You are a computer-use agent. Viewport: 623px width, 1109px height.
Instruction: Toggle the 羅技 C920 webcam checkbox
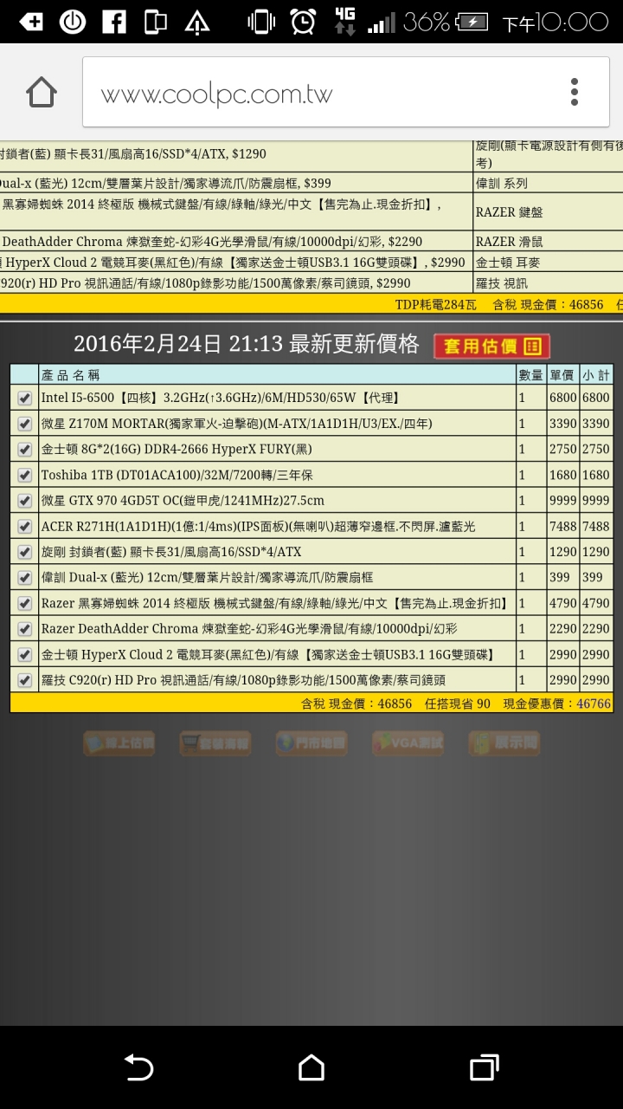(x=24, y=680)
